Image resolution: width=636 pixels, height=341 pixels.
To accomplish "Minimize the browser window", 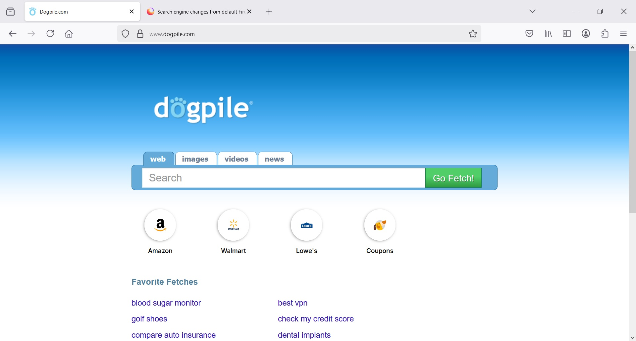I will click(576, 12).
